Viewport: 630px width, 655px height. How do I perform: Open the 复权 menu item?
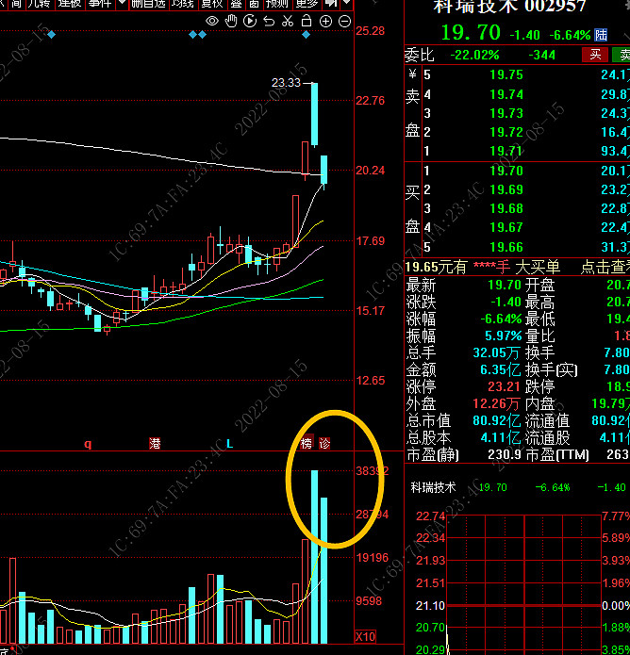[x=211, y=4]
